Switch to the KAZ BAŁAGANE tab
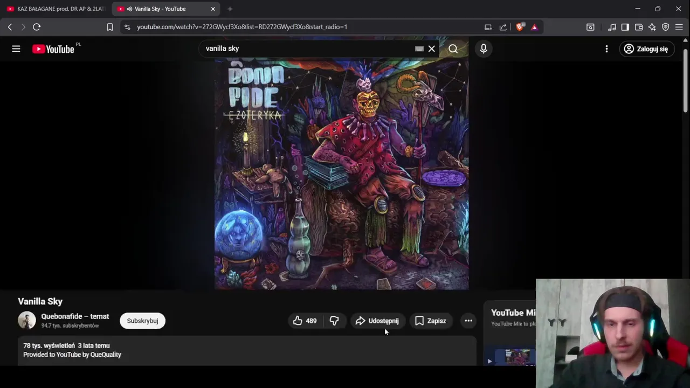This screenshot has width=690, height=388. pyautogui.click(x=56, y=9)
